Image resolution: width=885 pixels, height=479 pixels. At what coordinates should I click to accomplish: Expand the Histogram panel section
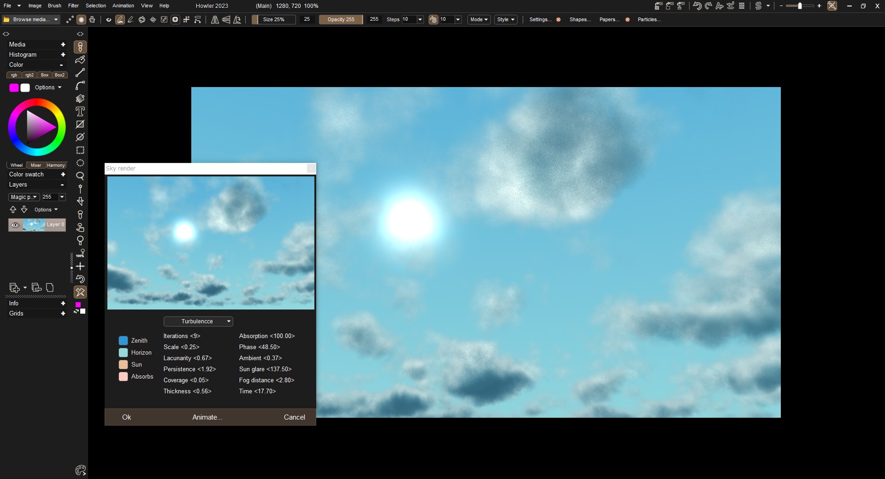click(63, 55)
